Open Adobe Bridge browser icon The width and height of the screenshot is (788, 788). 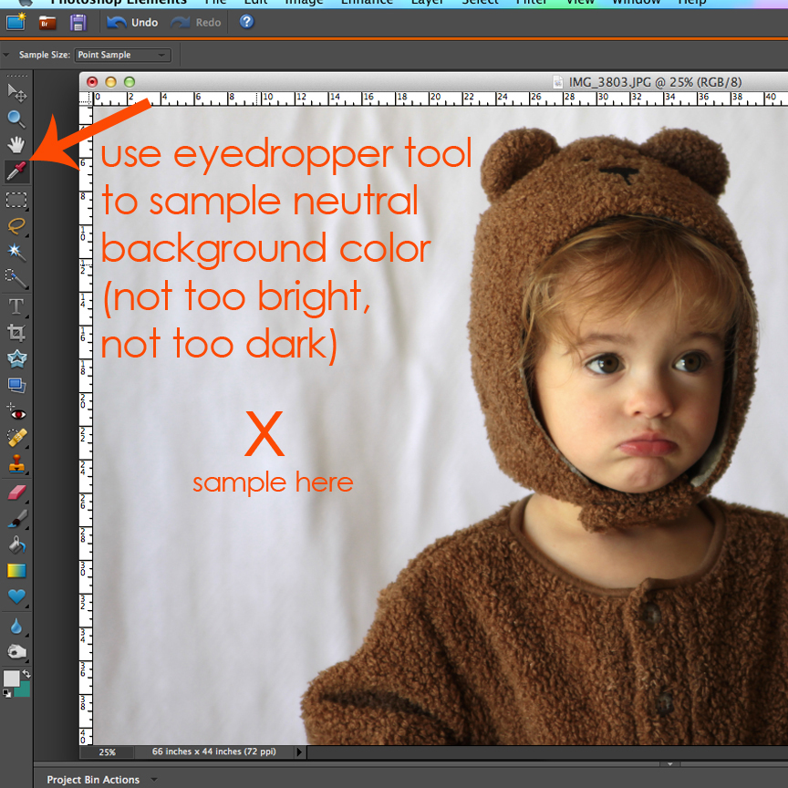(47, 23)
